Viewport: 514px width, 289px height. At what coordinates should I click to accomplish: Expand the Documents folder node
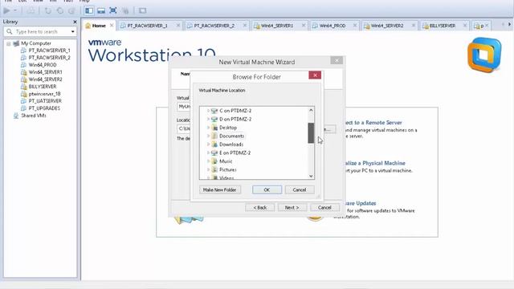click(x=208, y=136)
